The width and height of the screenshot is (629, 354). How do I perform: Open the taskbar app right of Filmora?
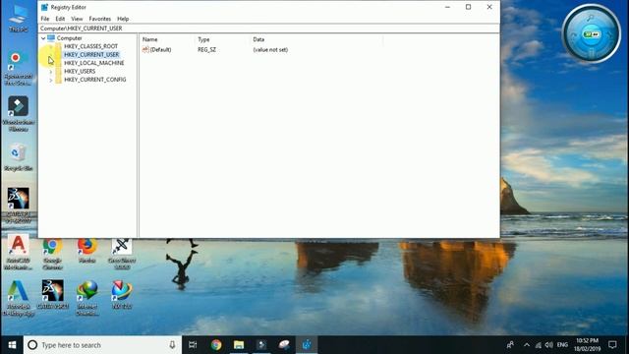click(284, 345)
